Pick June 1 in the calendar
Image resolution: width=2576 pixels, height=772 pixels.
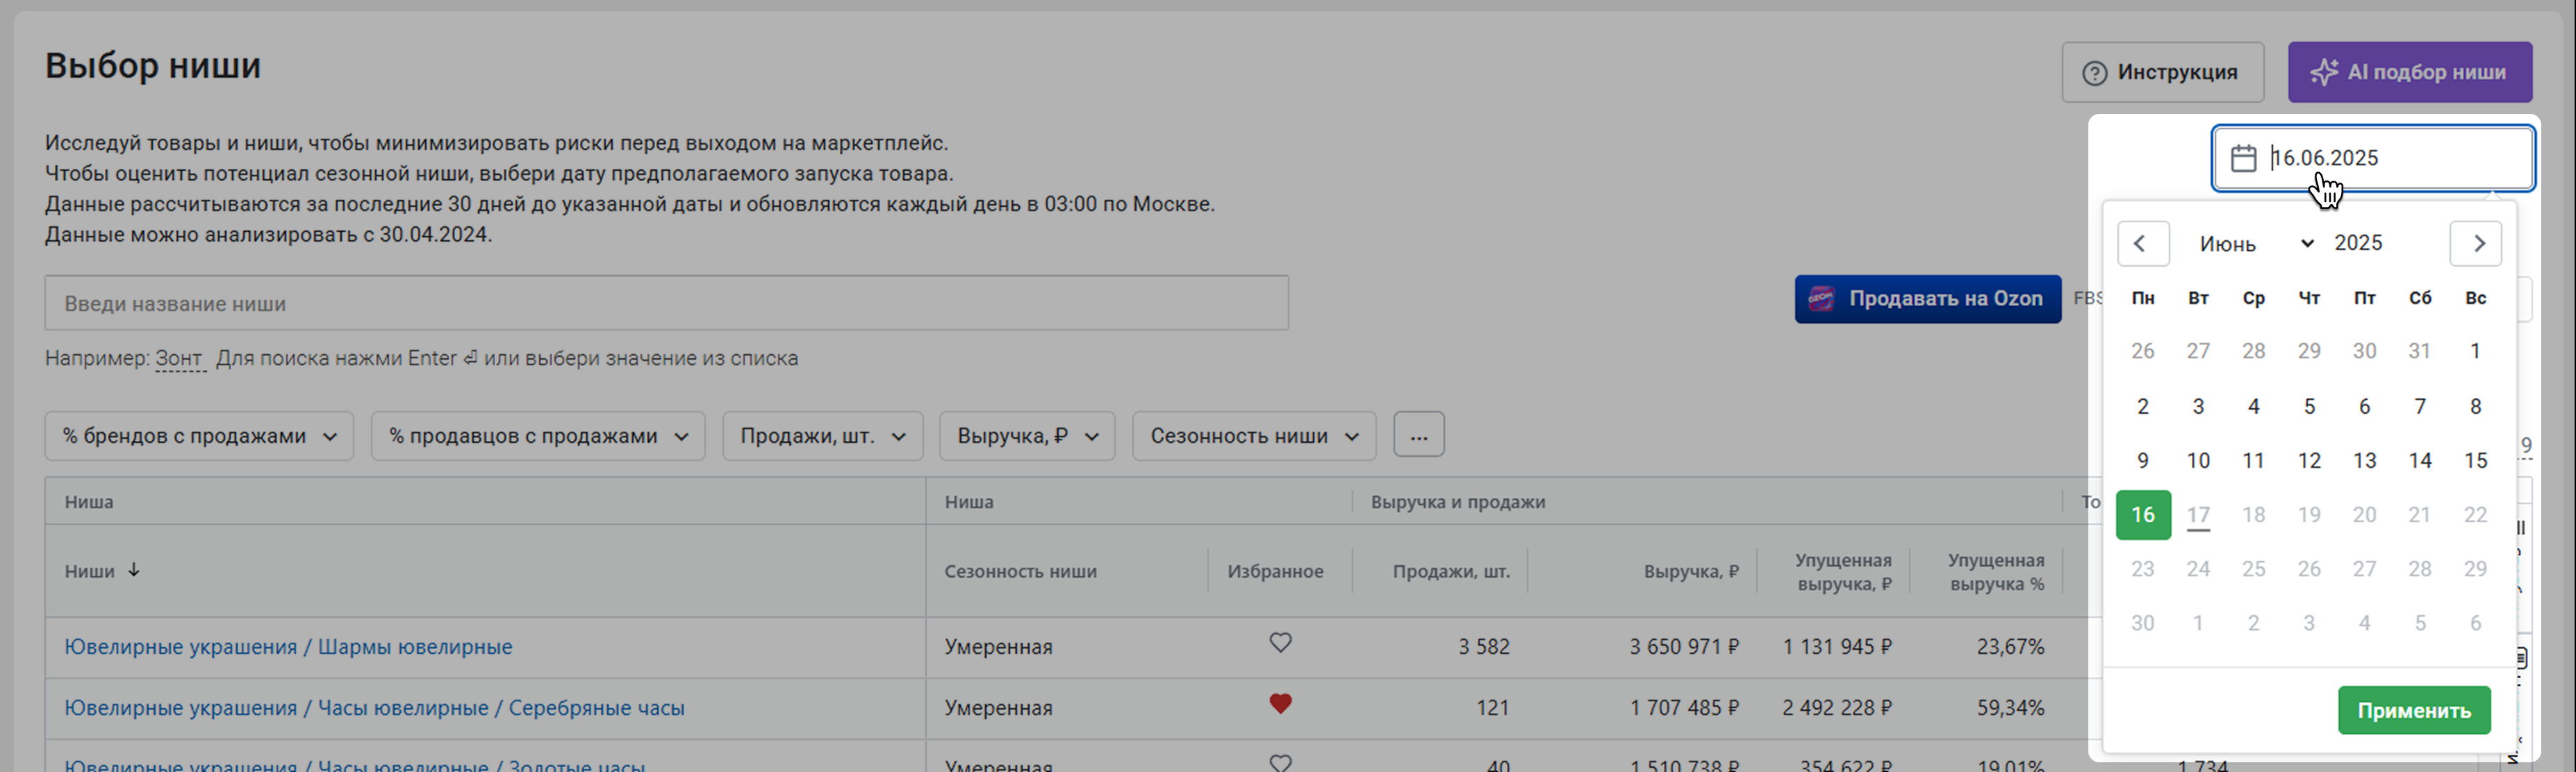click(2475, 351)
